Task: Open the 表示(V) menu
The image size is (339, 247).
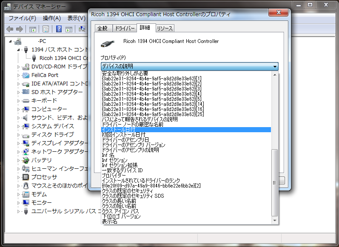Action: [x=76, y=18]
